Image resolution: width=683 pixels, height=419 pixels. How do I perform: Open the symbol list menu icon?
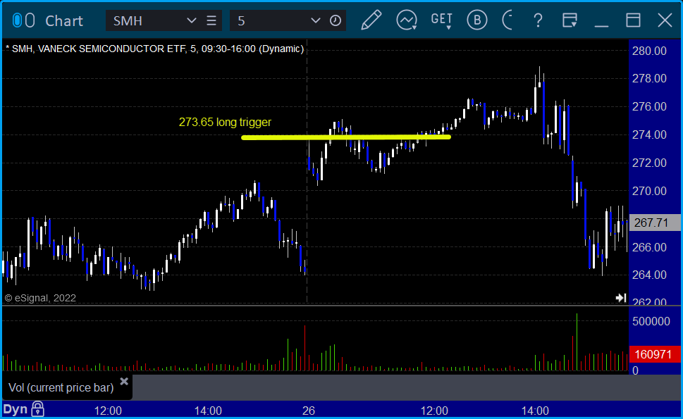(211, 20)
